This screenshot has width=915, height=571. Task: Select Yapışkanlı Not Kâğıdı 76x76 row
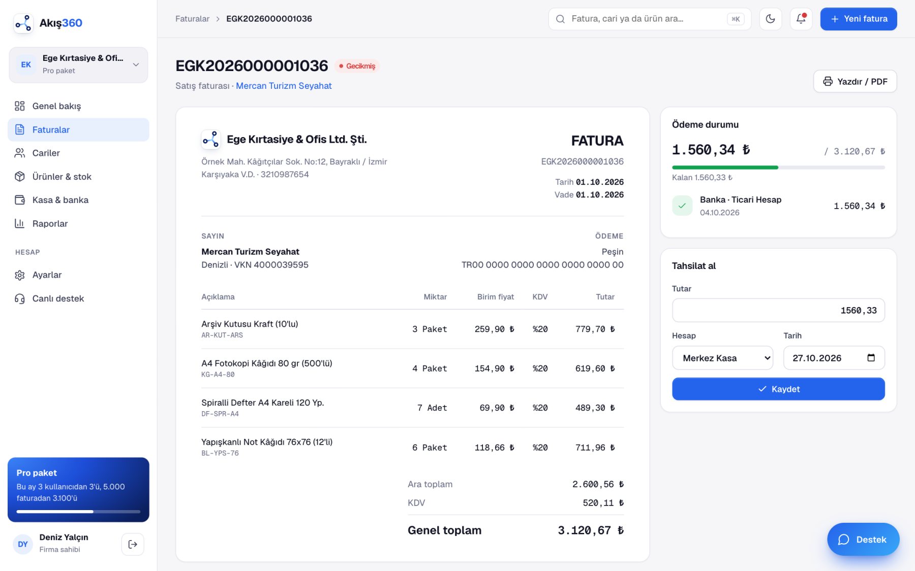[x=412, y=447]
